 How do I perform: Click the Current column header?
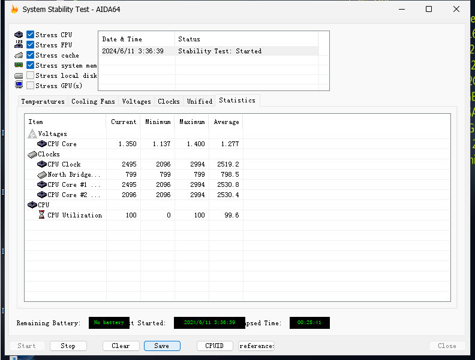coord(124,122)
